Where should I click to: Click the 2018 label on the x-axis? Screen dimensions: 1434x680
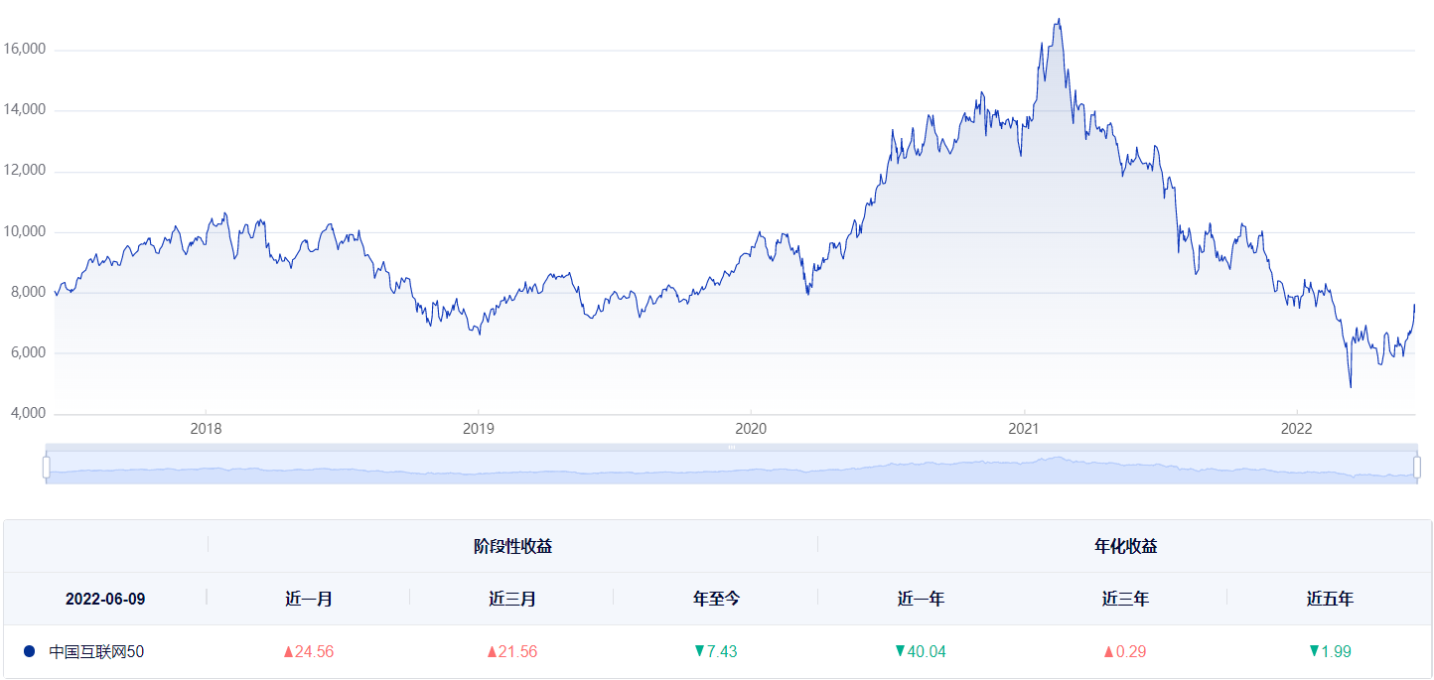[205, 429]
